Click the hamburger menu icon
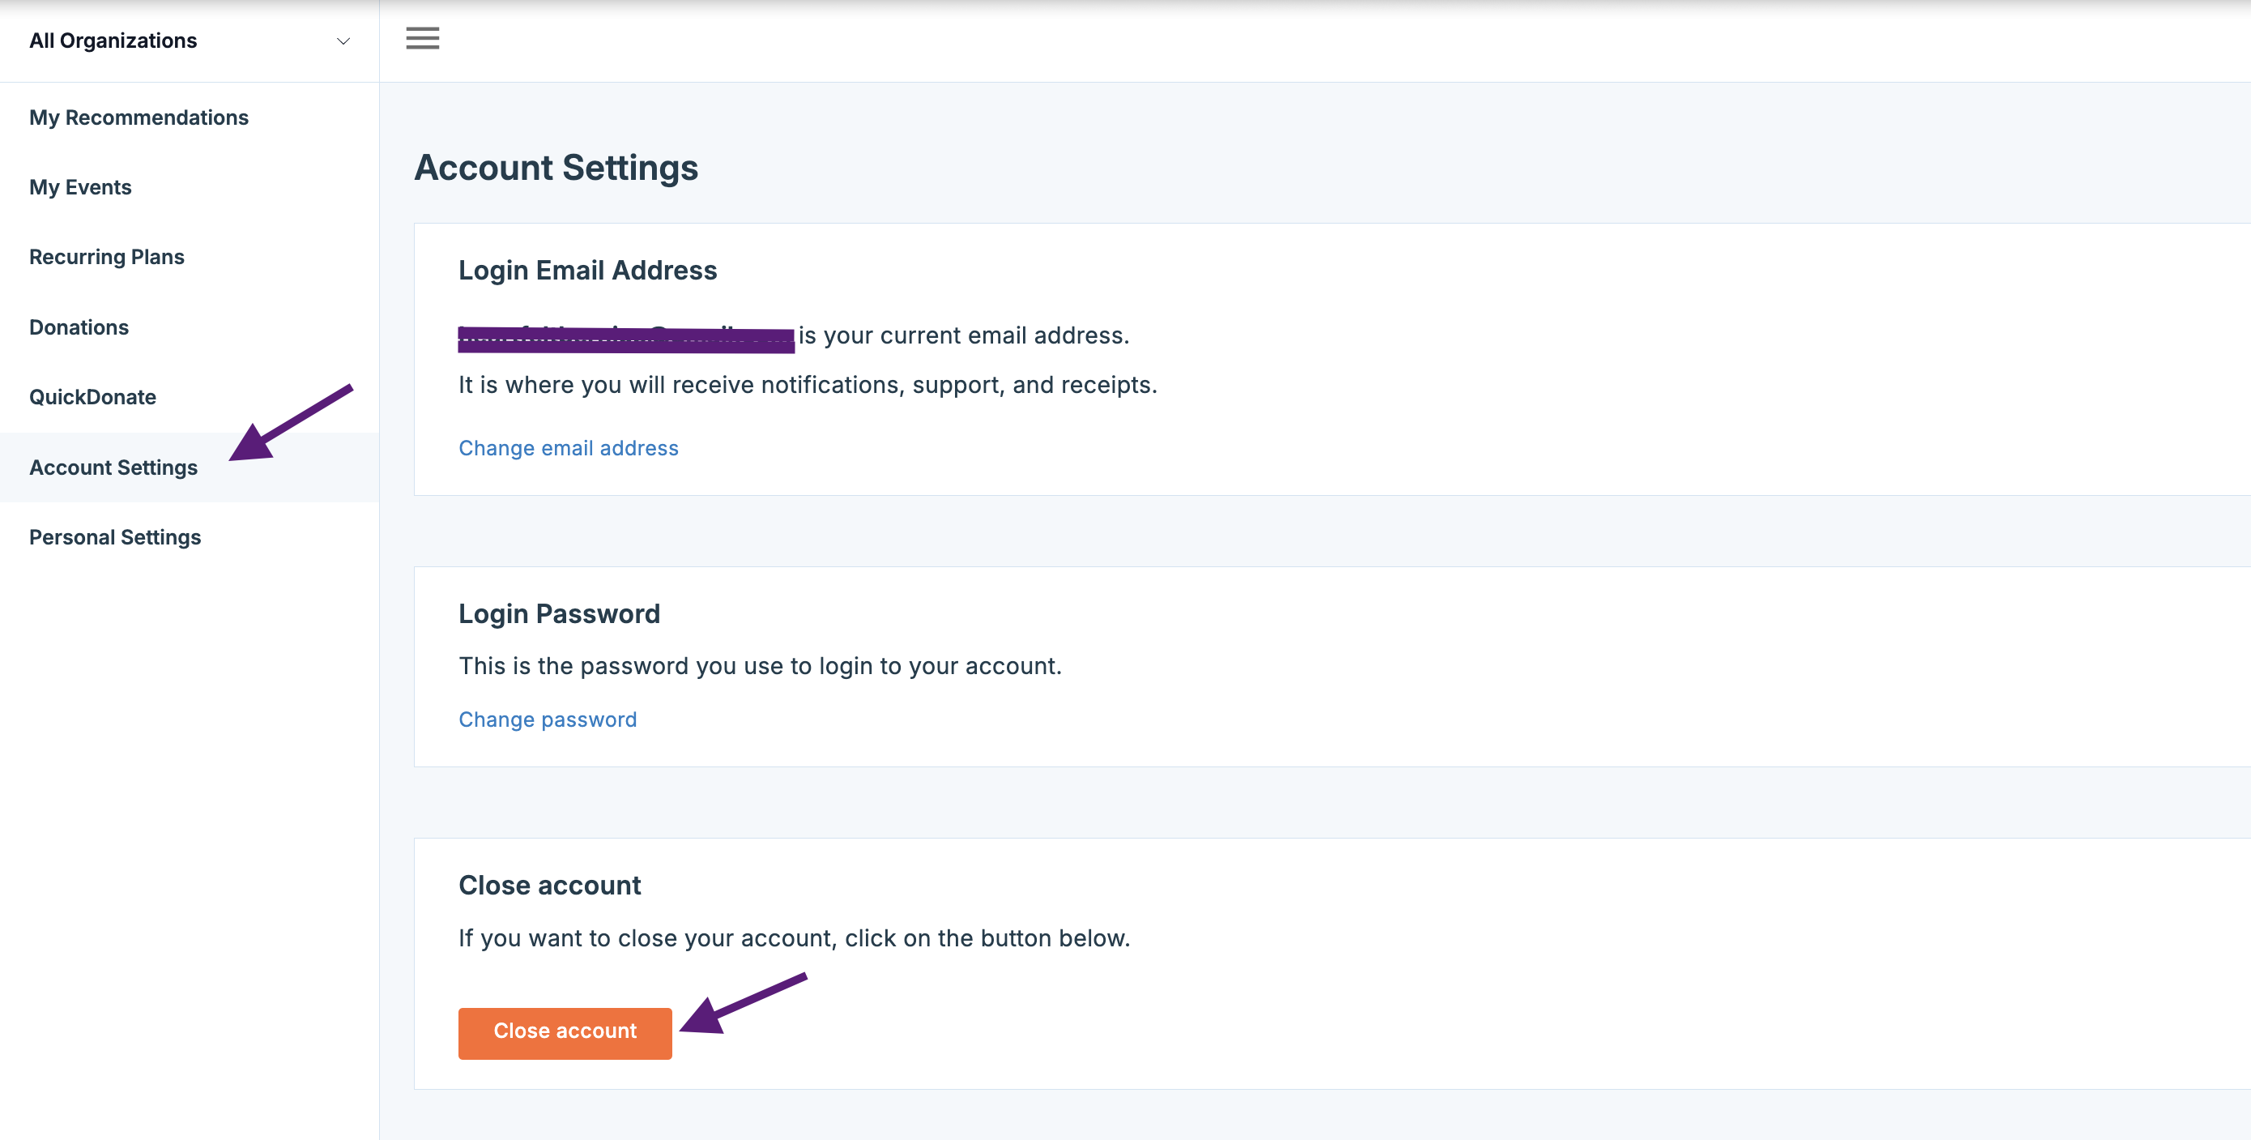Image resolution: width=2251 pixels, height=1140 pixels. (422, 38)
